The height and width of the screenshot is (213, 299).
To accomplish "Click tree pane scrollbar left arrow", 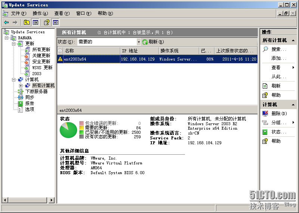I will (x=5, y=200).
